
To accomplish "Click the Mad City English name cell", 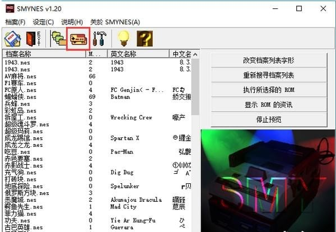I will 123,207.
